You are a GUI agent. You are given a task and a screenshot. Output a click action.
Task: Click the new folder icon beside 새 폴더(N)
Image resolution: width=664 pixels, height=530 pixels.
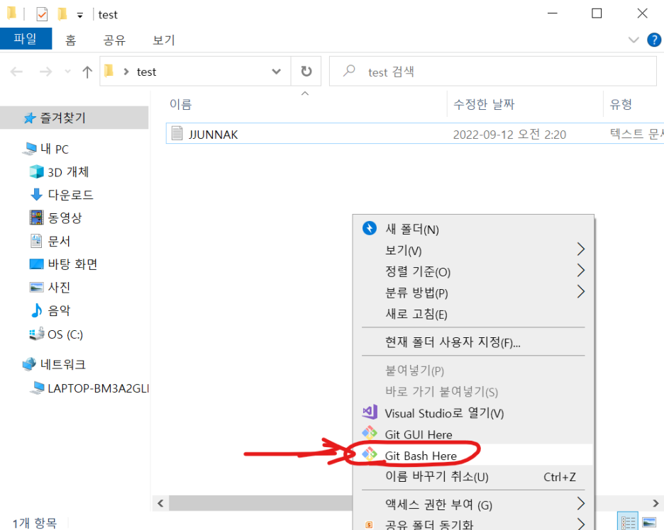pos(370,228)
